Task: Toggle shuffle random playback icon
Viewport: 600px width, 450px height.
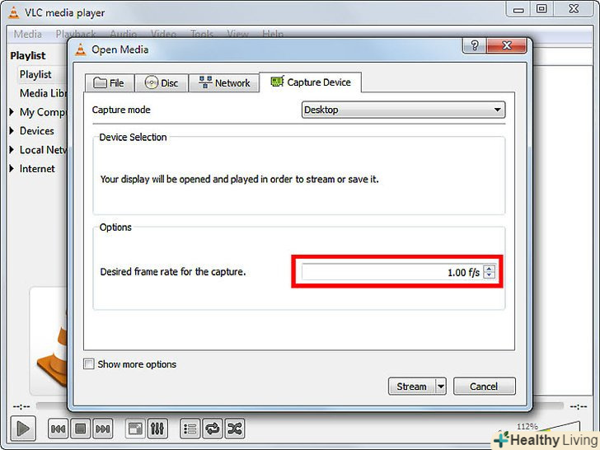Action: pyautogui.click(x=235, y=429)
